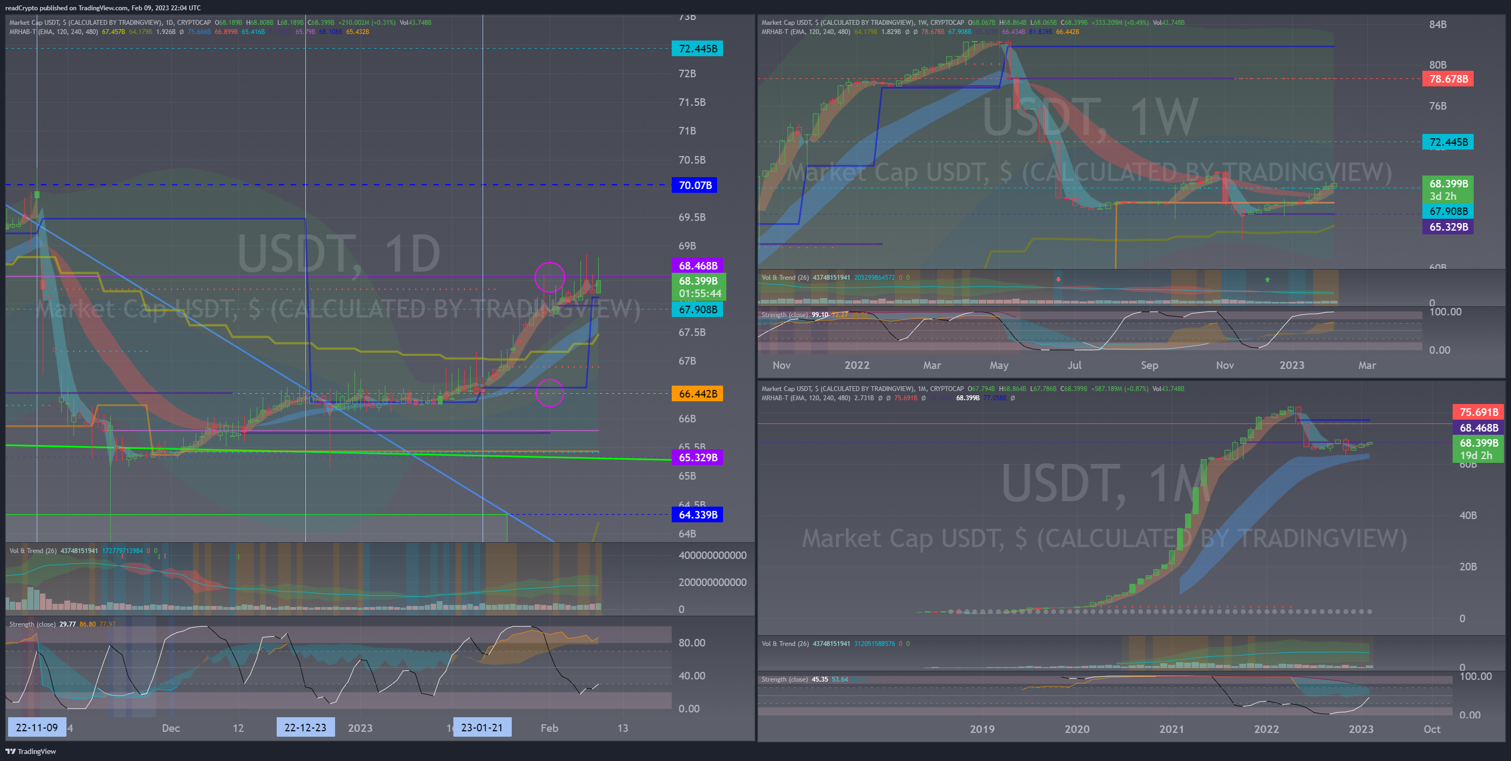
Task: Click the 2023 label on the 1D time axis
Action: (360, 728)
